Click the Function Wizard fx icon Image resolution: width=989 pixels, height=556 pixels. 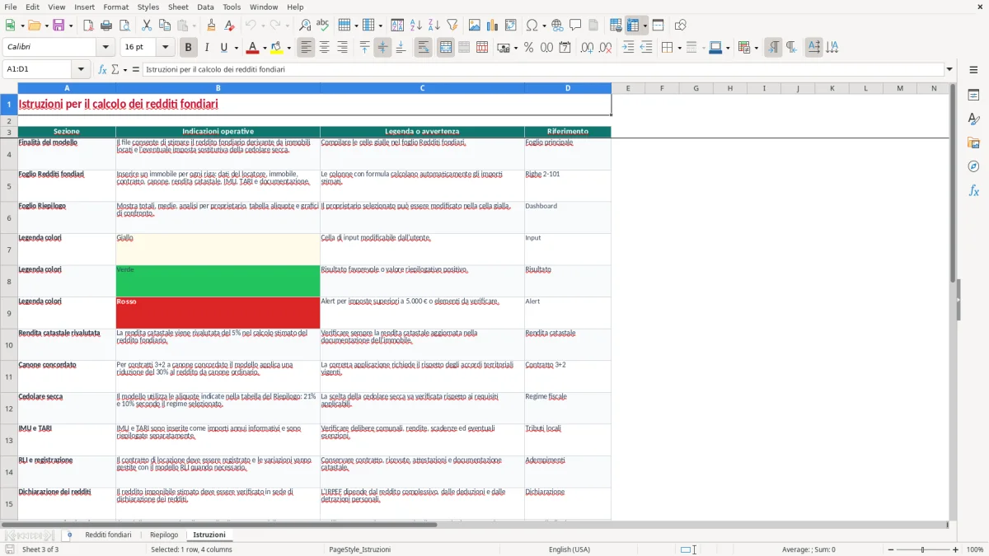(x=103, y=69)
